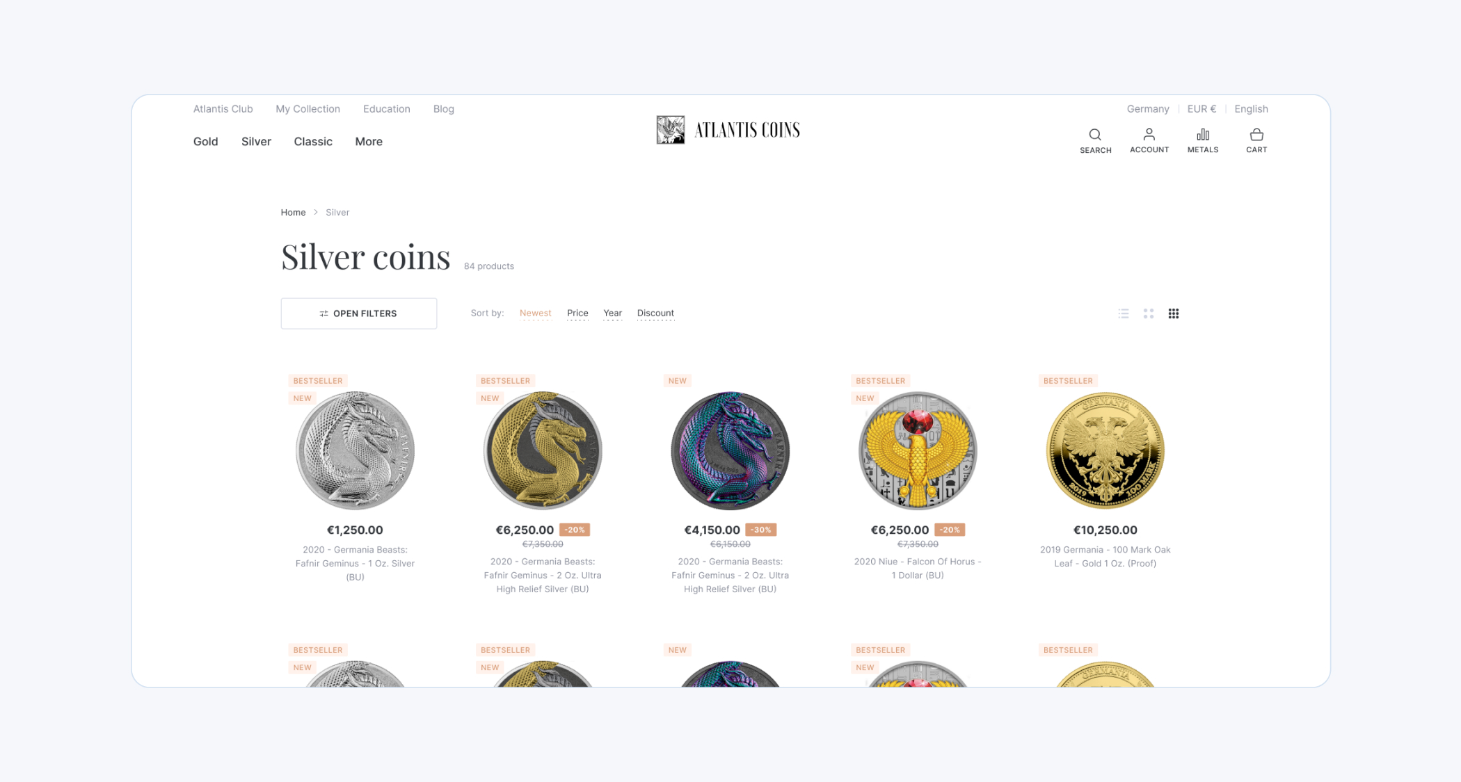This screenshot has height=782, width=1461.
Task: Open the shopping Cart icon
Action: click(1256, 134)
